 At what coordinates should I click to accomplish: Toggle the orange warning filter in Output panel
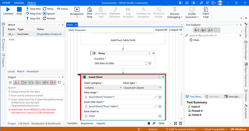click(24, 82)
